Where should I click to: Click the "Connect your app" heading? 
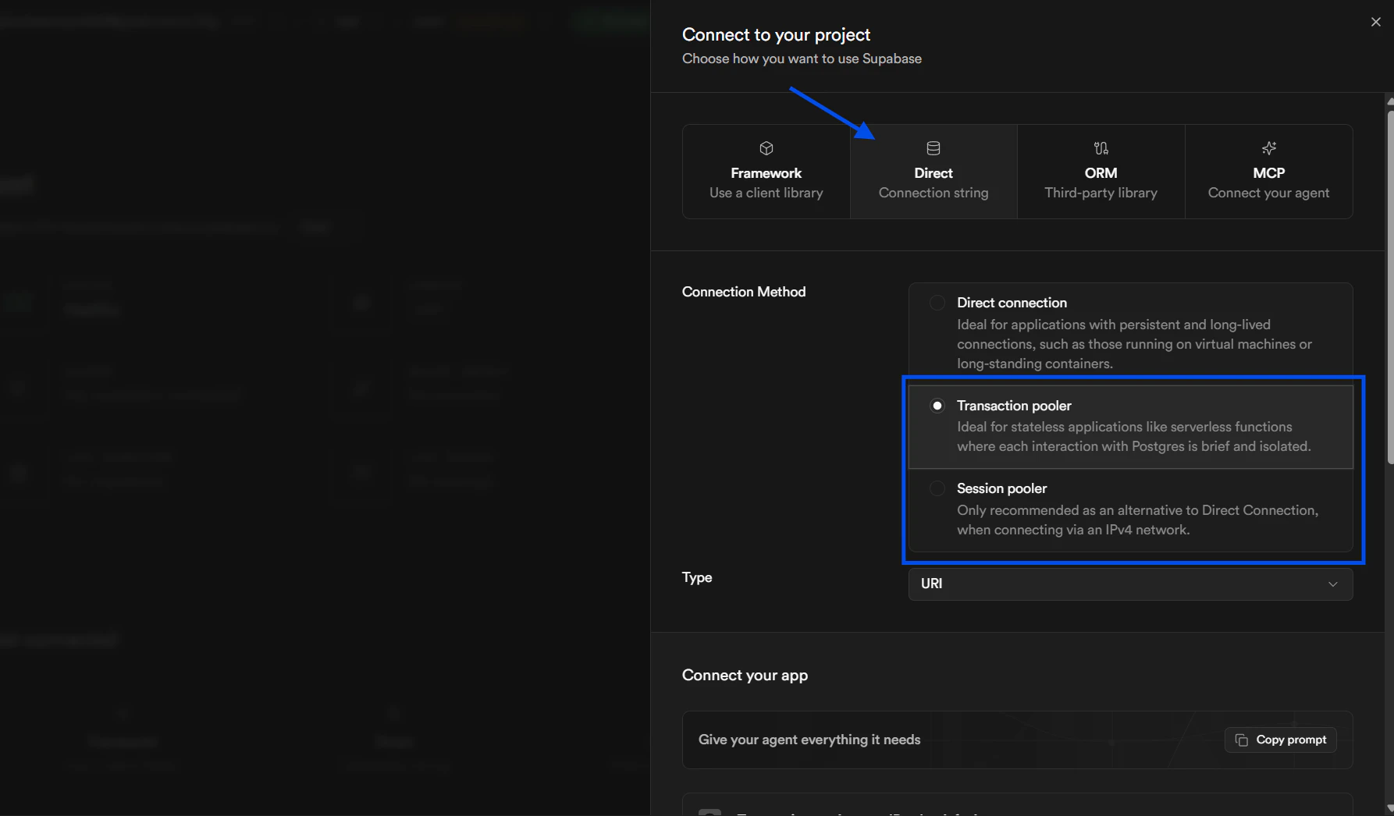tap(745, 676)
